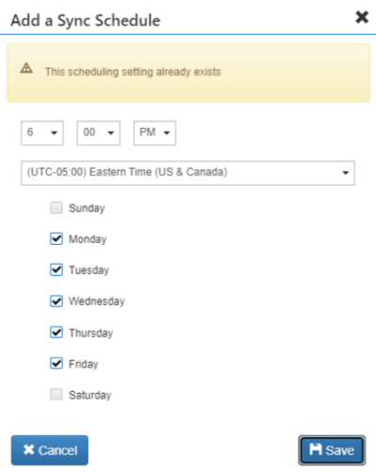This screenshot has height=474, width=376.
Task: Click the Wednesday label text
Action: click(x=97, y=302)
